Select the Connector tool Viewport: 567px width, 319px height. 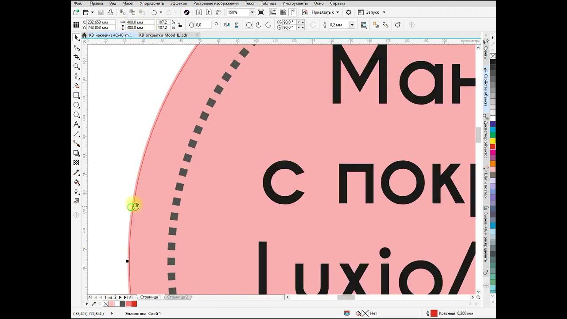pyautogui.click(x=76, y=144)
